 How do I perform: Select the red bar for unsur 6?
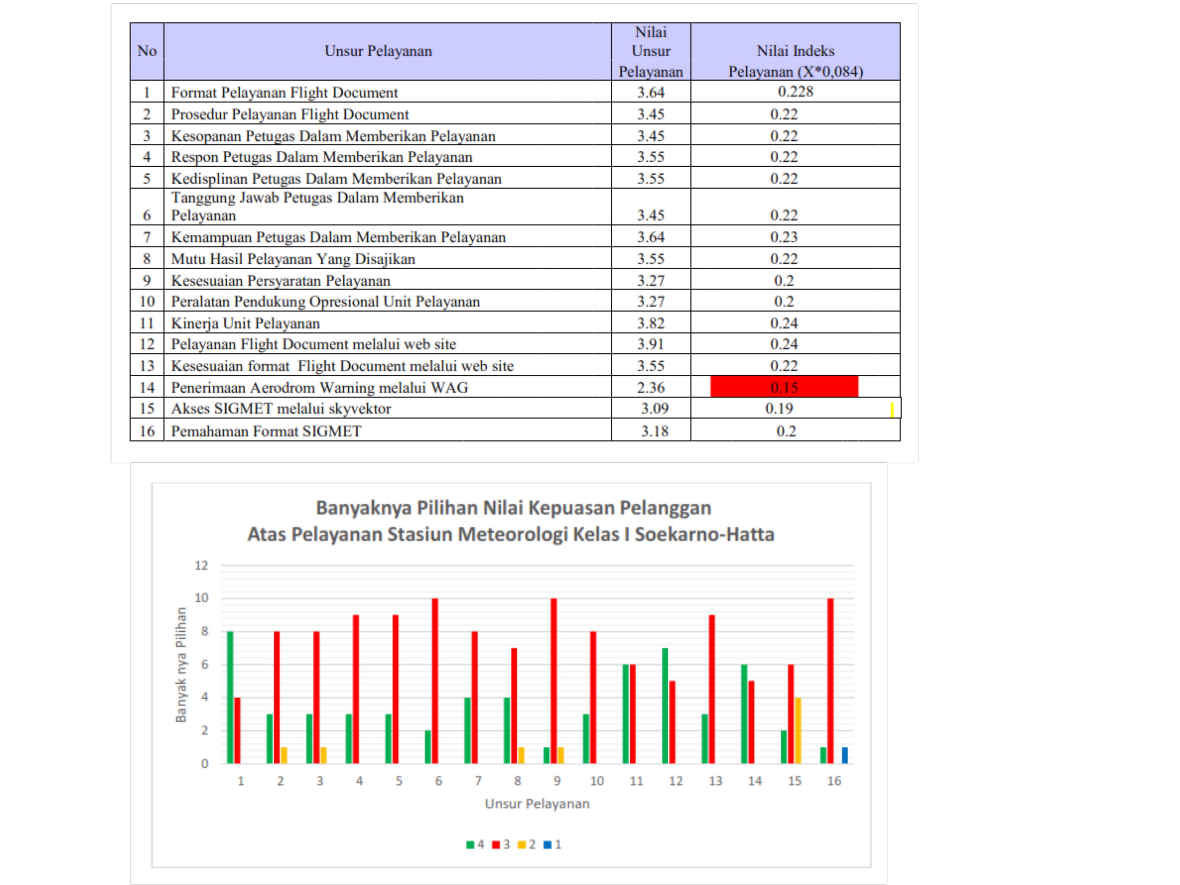pos(435,681)
